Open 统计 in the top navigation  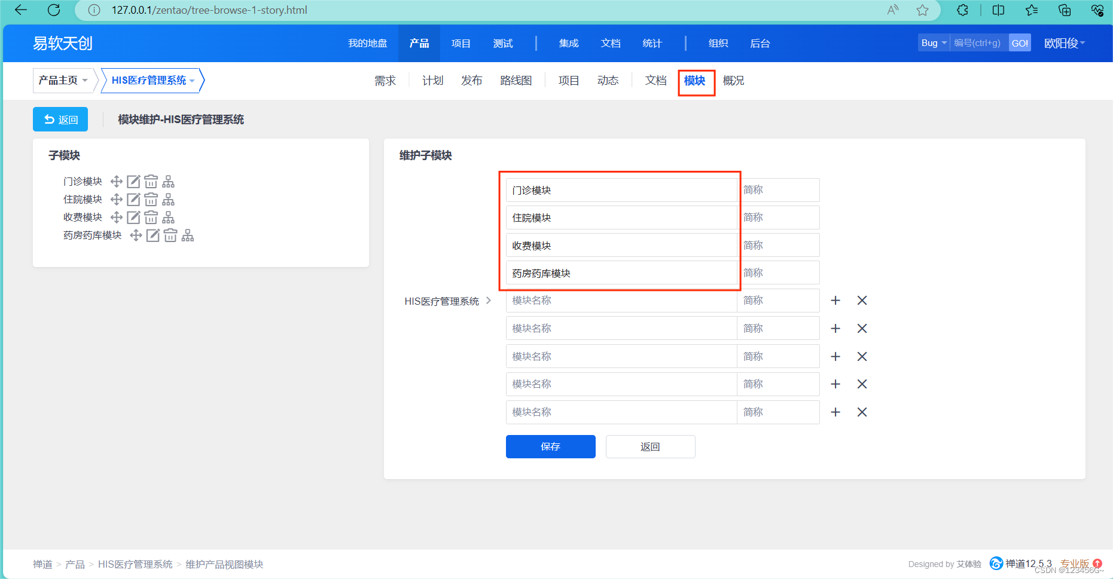click(652, 43)
